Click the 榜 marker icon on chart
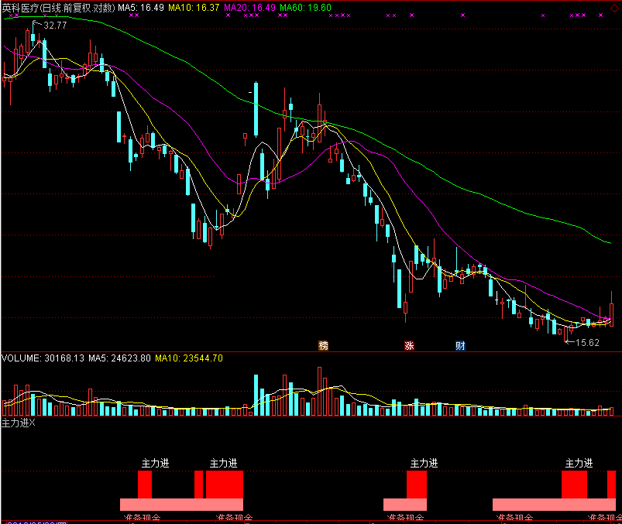622x524 pixels. [x=324, y=346]
